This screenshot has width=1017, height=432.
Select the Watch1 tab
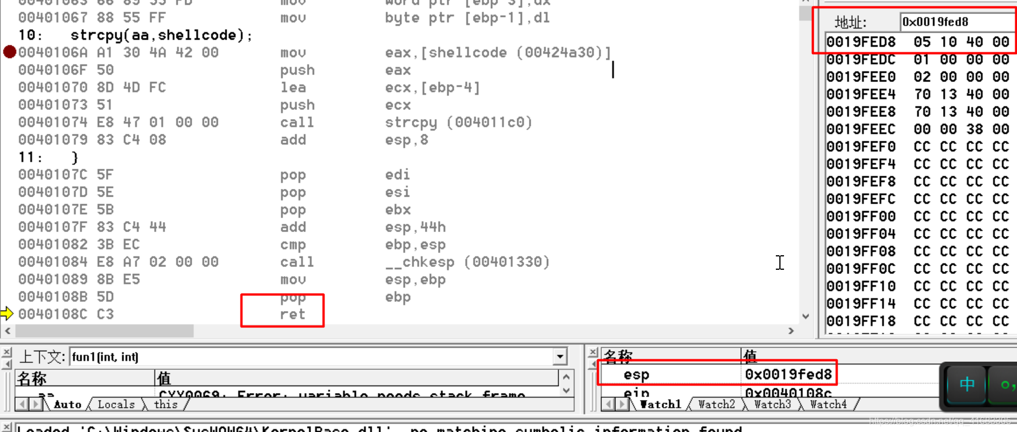[x=661, y=404]
